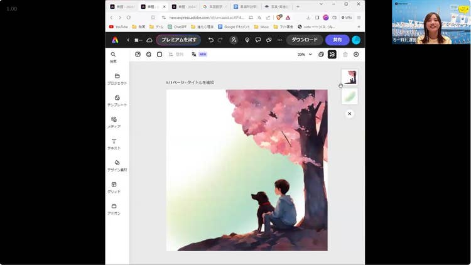Undo the last action

[211, 40]
